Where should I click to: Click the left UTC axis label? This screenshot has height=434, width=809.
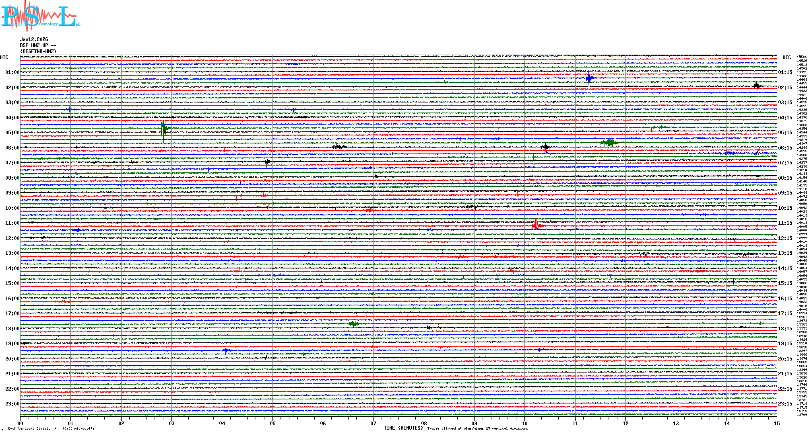click(x=4, y=57)
